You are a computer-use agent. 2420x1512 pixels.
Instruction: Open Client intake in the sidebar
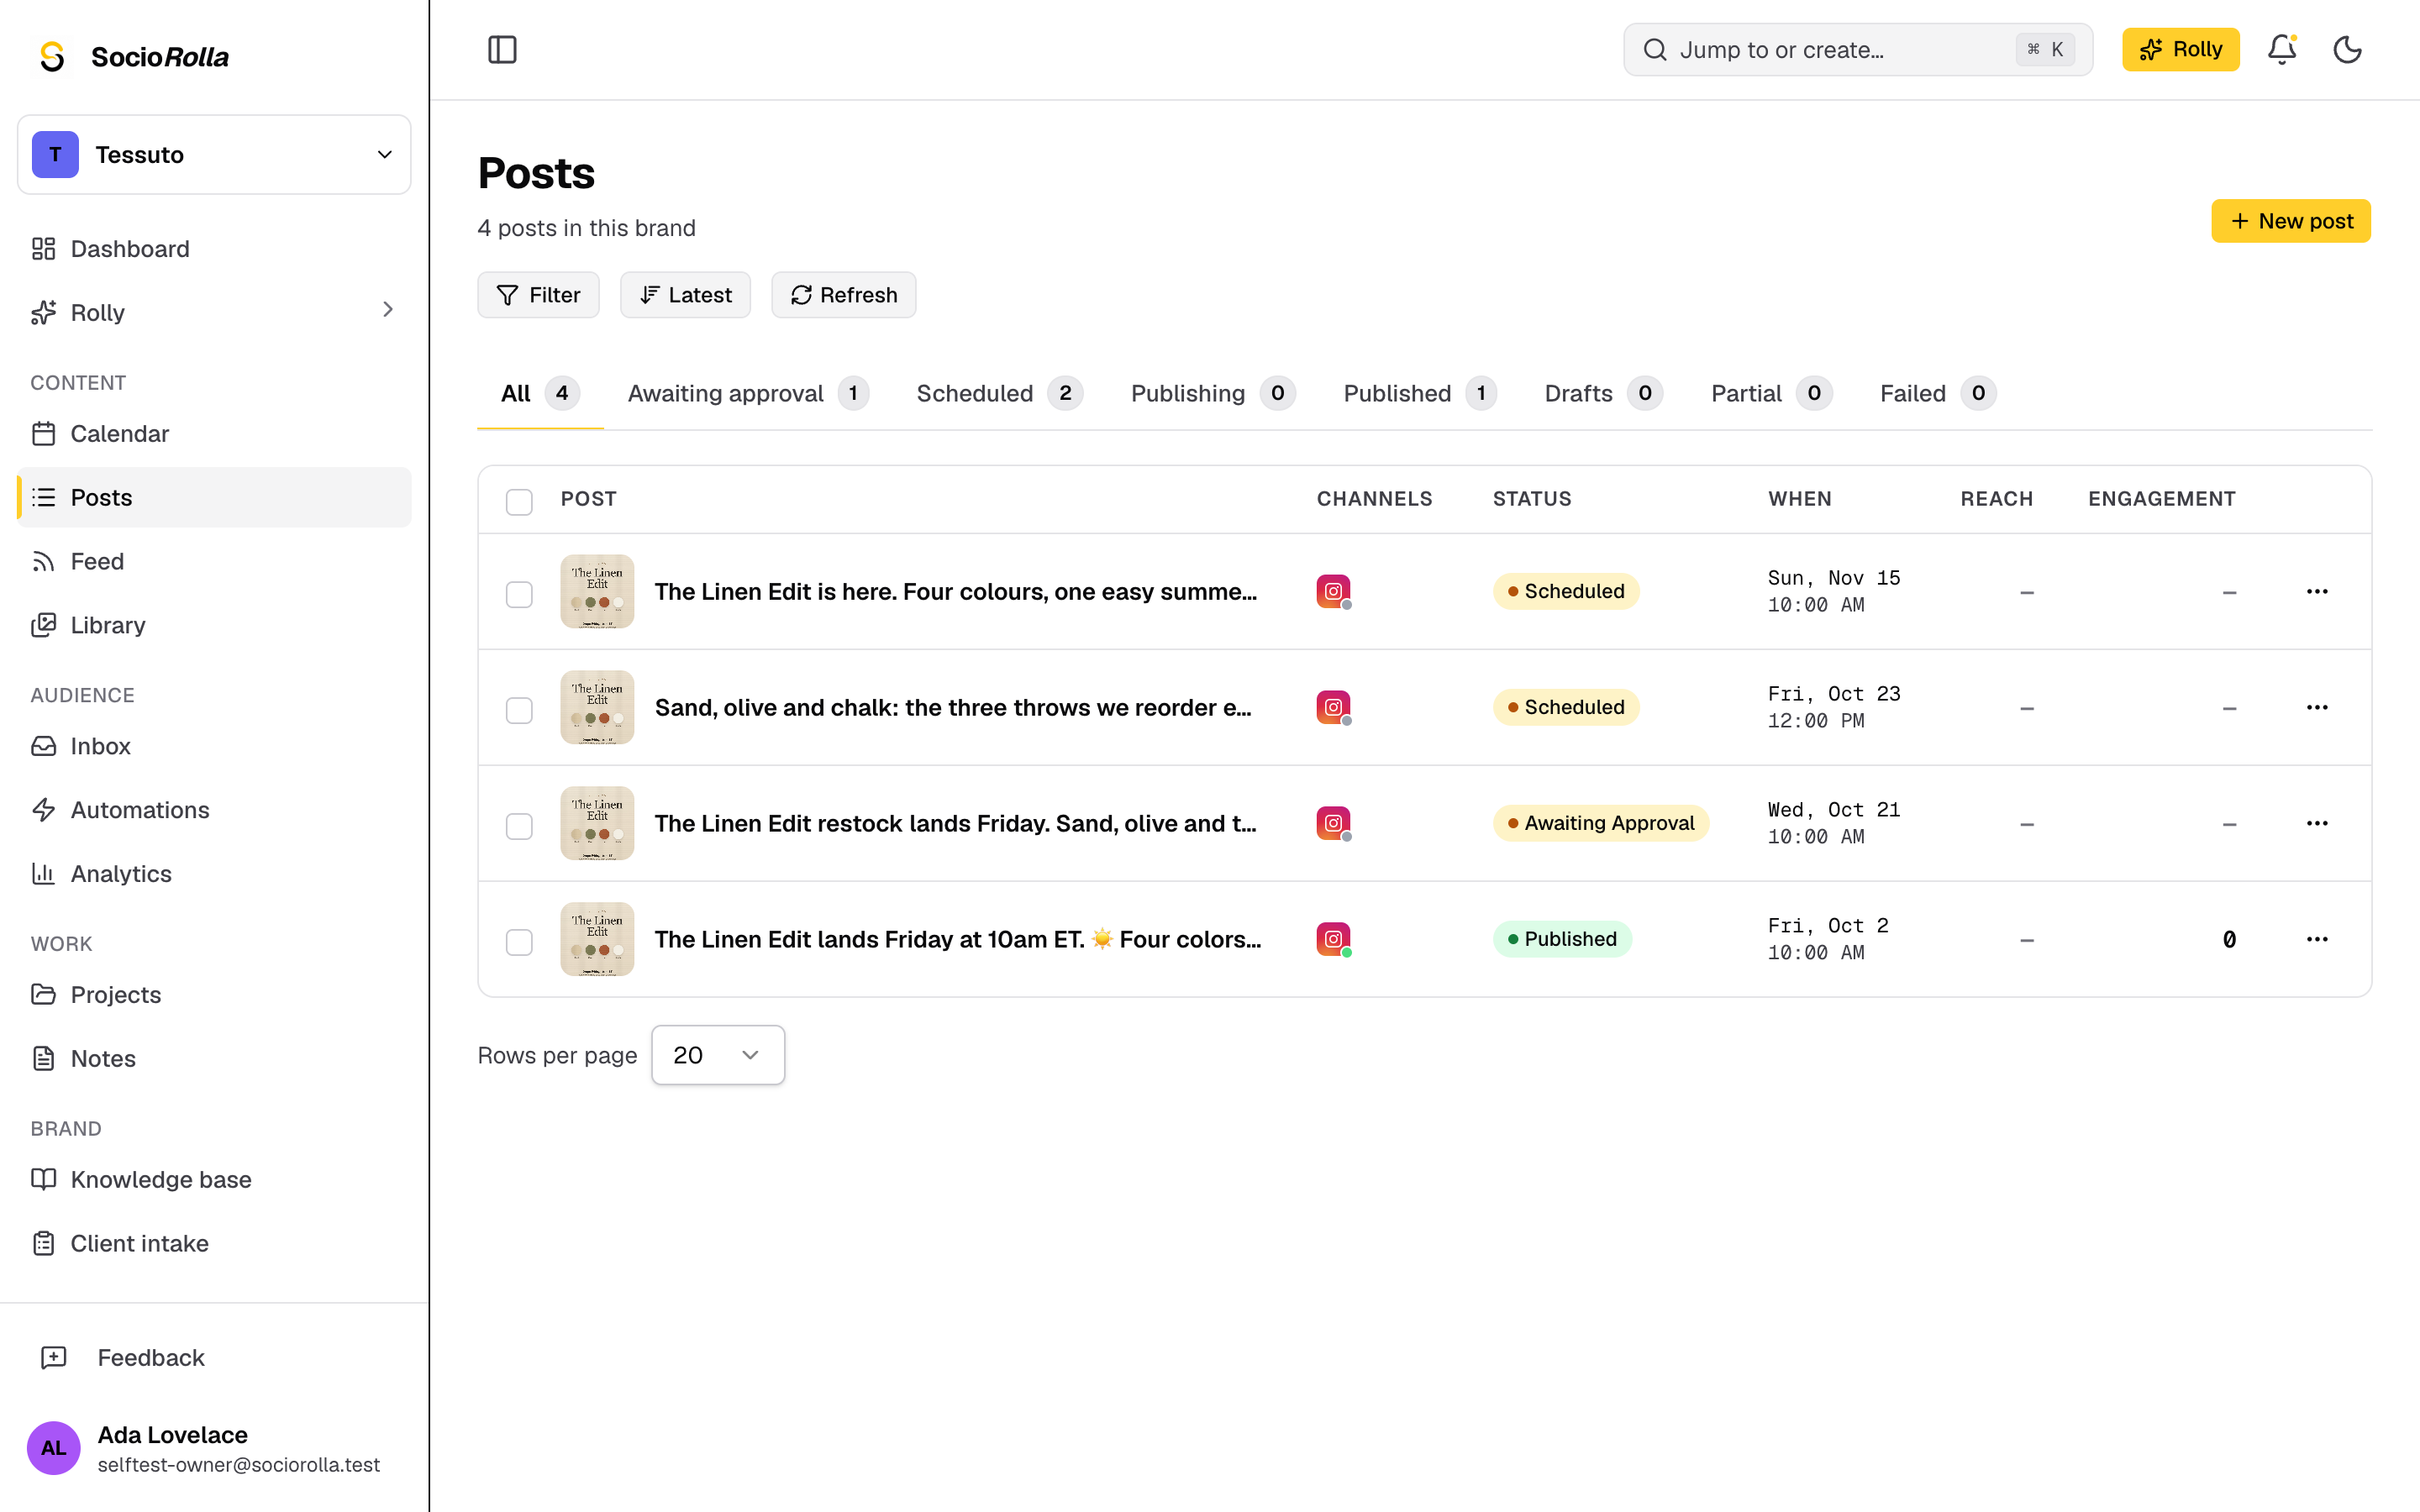click(214, 1243)
